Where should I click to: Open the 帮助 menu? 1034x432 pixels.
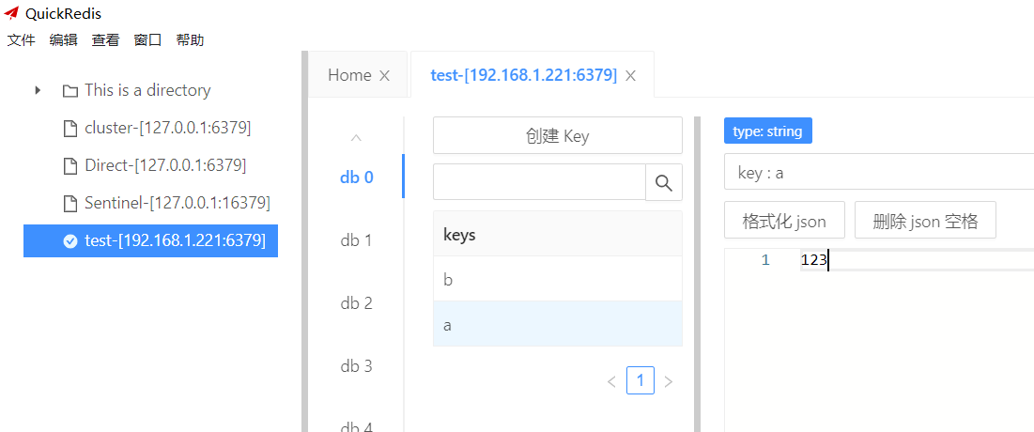click(x=190, y=40)
